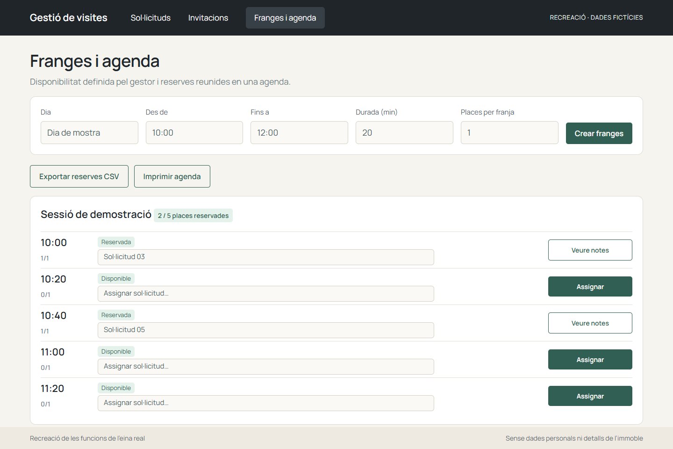Edit the Fins a time field

point(299,133)
